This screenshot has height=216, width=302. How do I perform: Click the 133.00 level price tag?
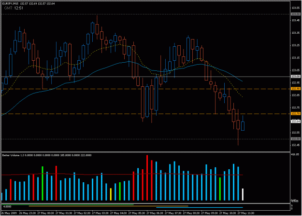(296, 77)
